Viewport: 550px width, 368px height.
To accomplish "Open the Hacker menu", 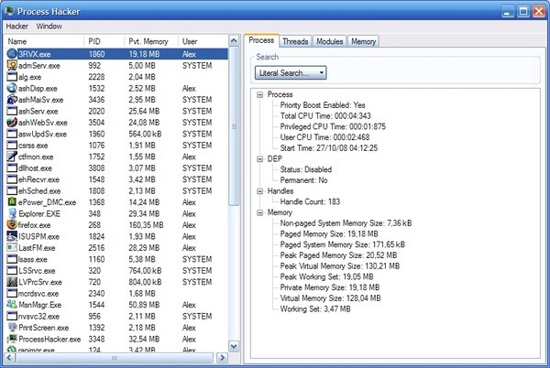I will 17,26.
